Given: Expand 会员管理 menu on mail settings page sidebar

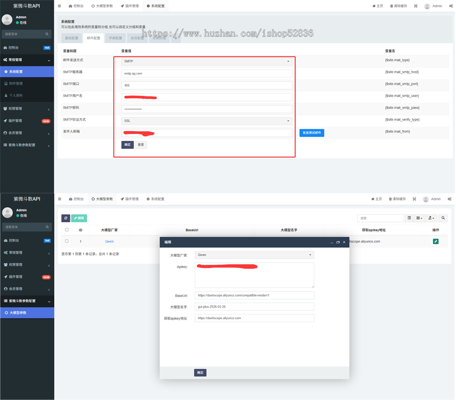Looking at the screenshot, I should [27, 133].
